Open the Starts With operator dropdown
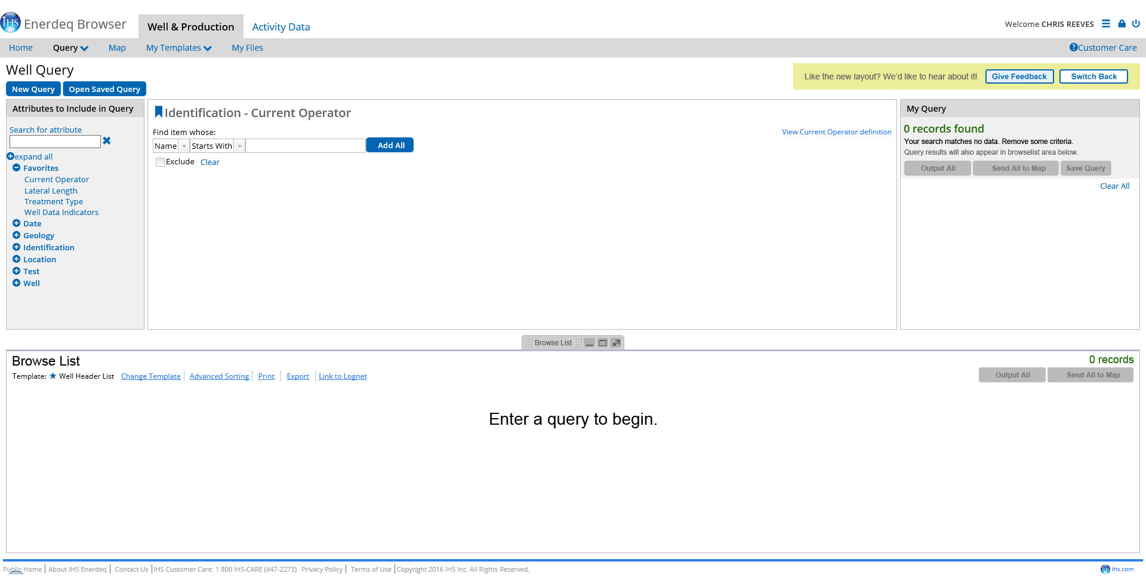The height and width of the screenshot is (586, 1146). (x=239, y=146)
